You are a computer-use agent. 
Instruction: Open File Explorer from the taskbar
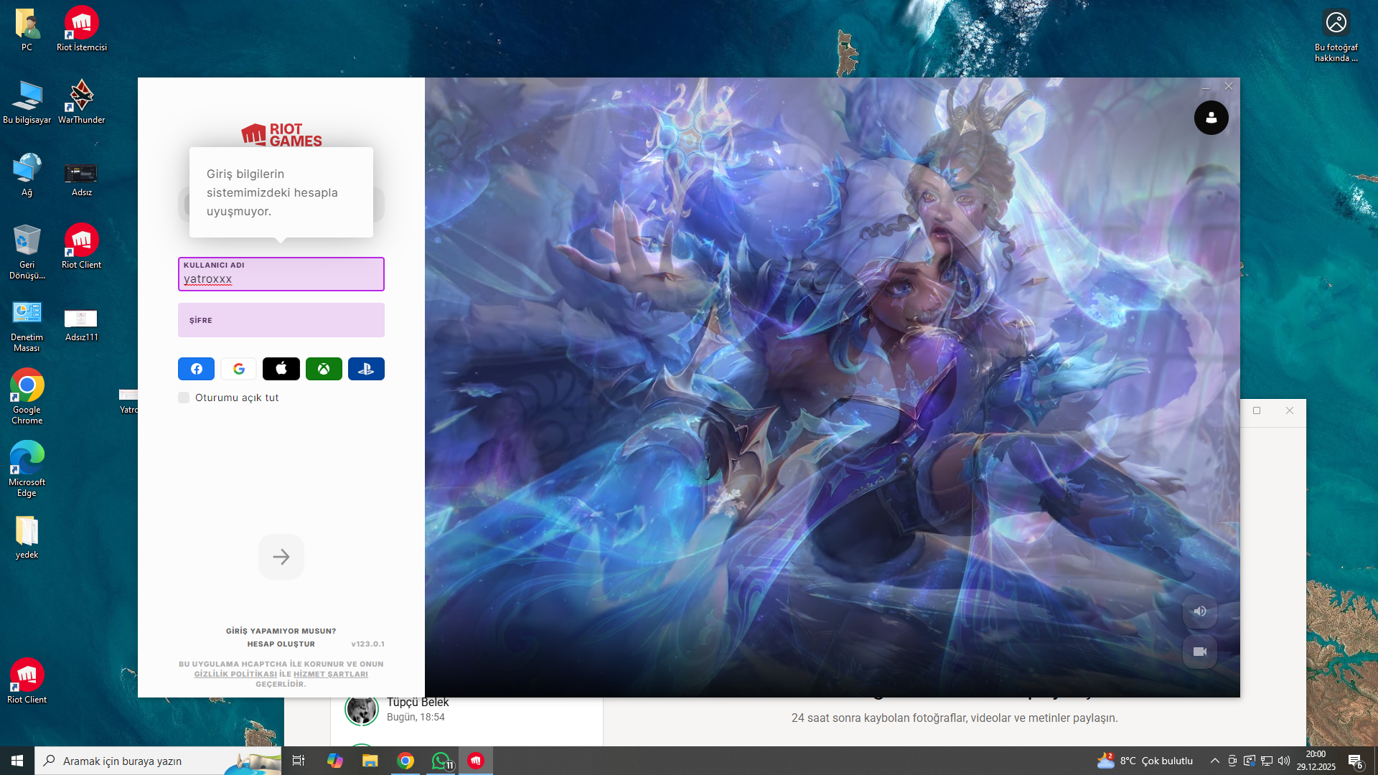(x=370, y=761)
